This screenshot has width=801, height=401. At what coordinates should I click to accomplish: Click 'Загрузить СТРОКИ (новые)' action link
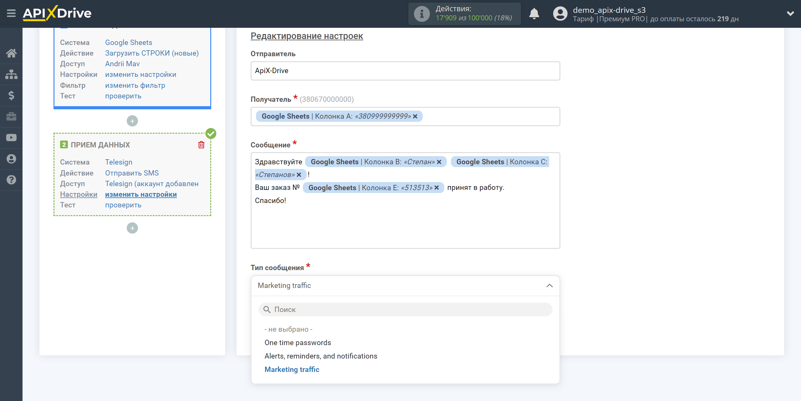pyautogui.click(x=152, y=53)
